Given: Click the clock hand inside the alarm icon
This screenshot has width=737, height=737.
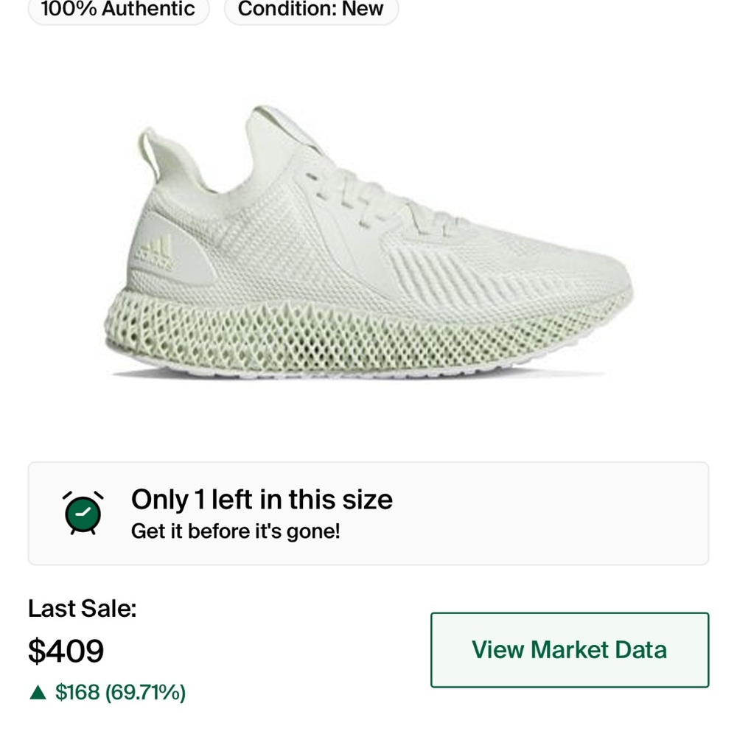Looking at the screenshot, I should (83, 514).
